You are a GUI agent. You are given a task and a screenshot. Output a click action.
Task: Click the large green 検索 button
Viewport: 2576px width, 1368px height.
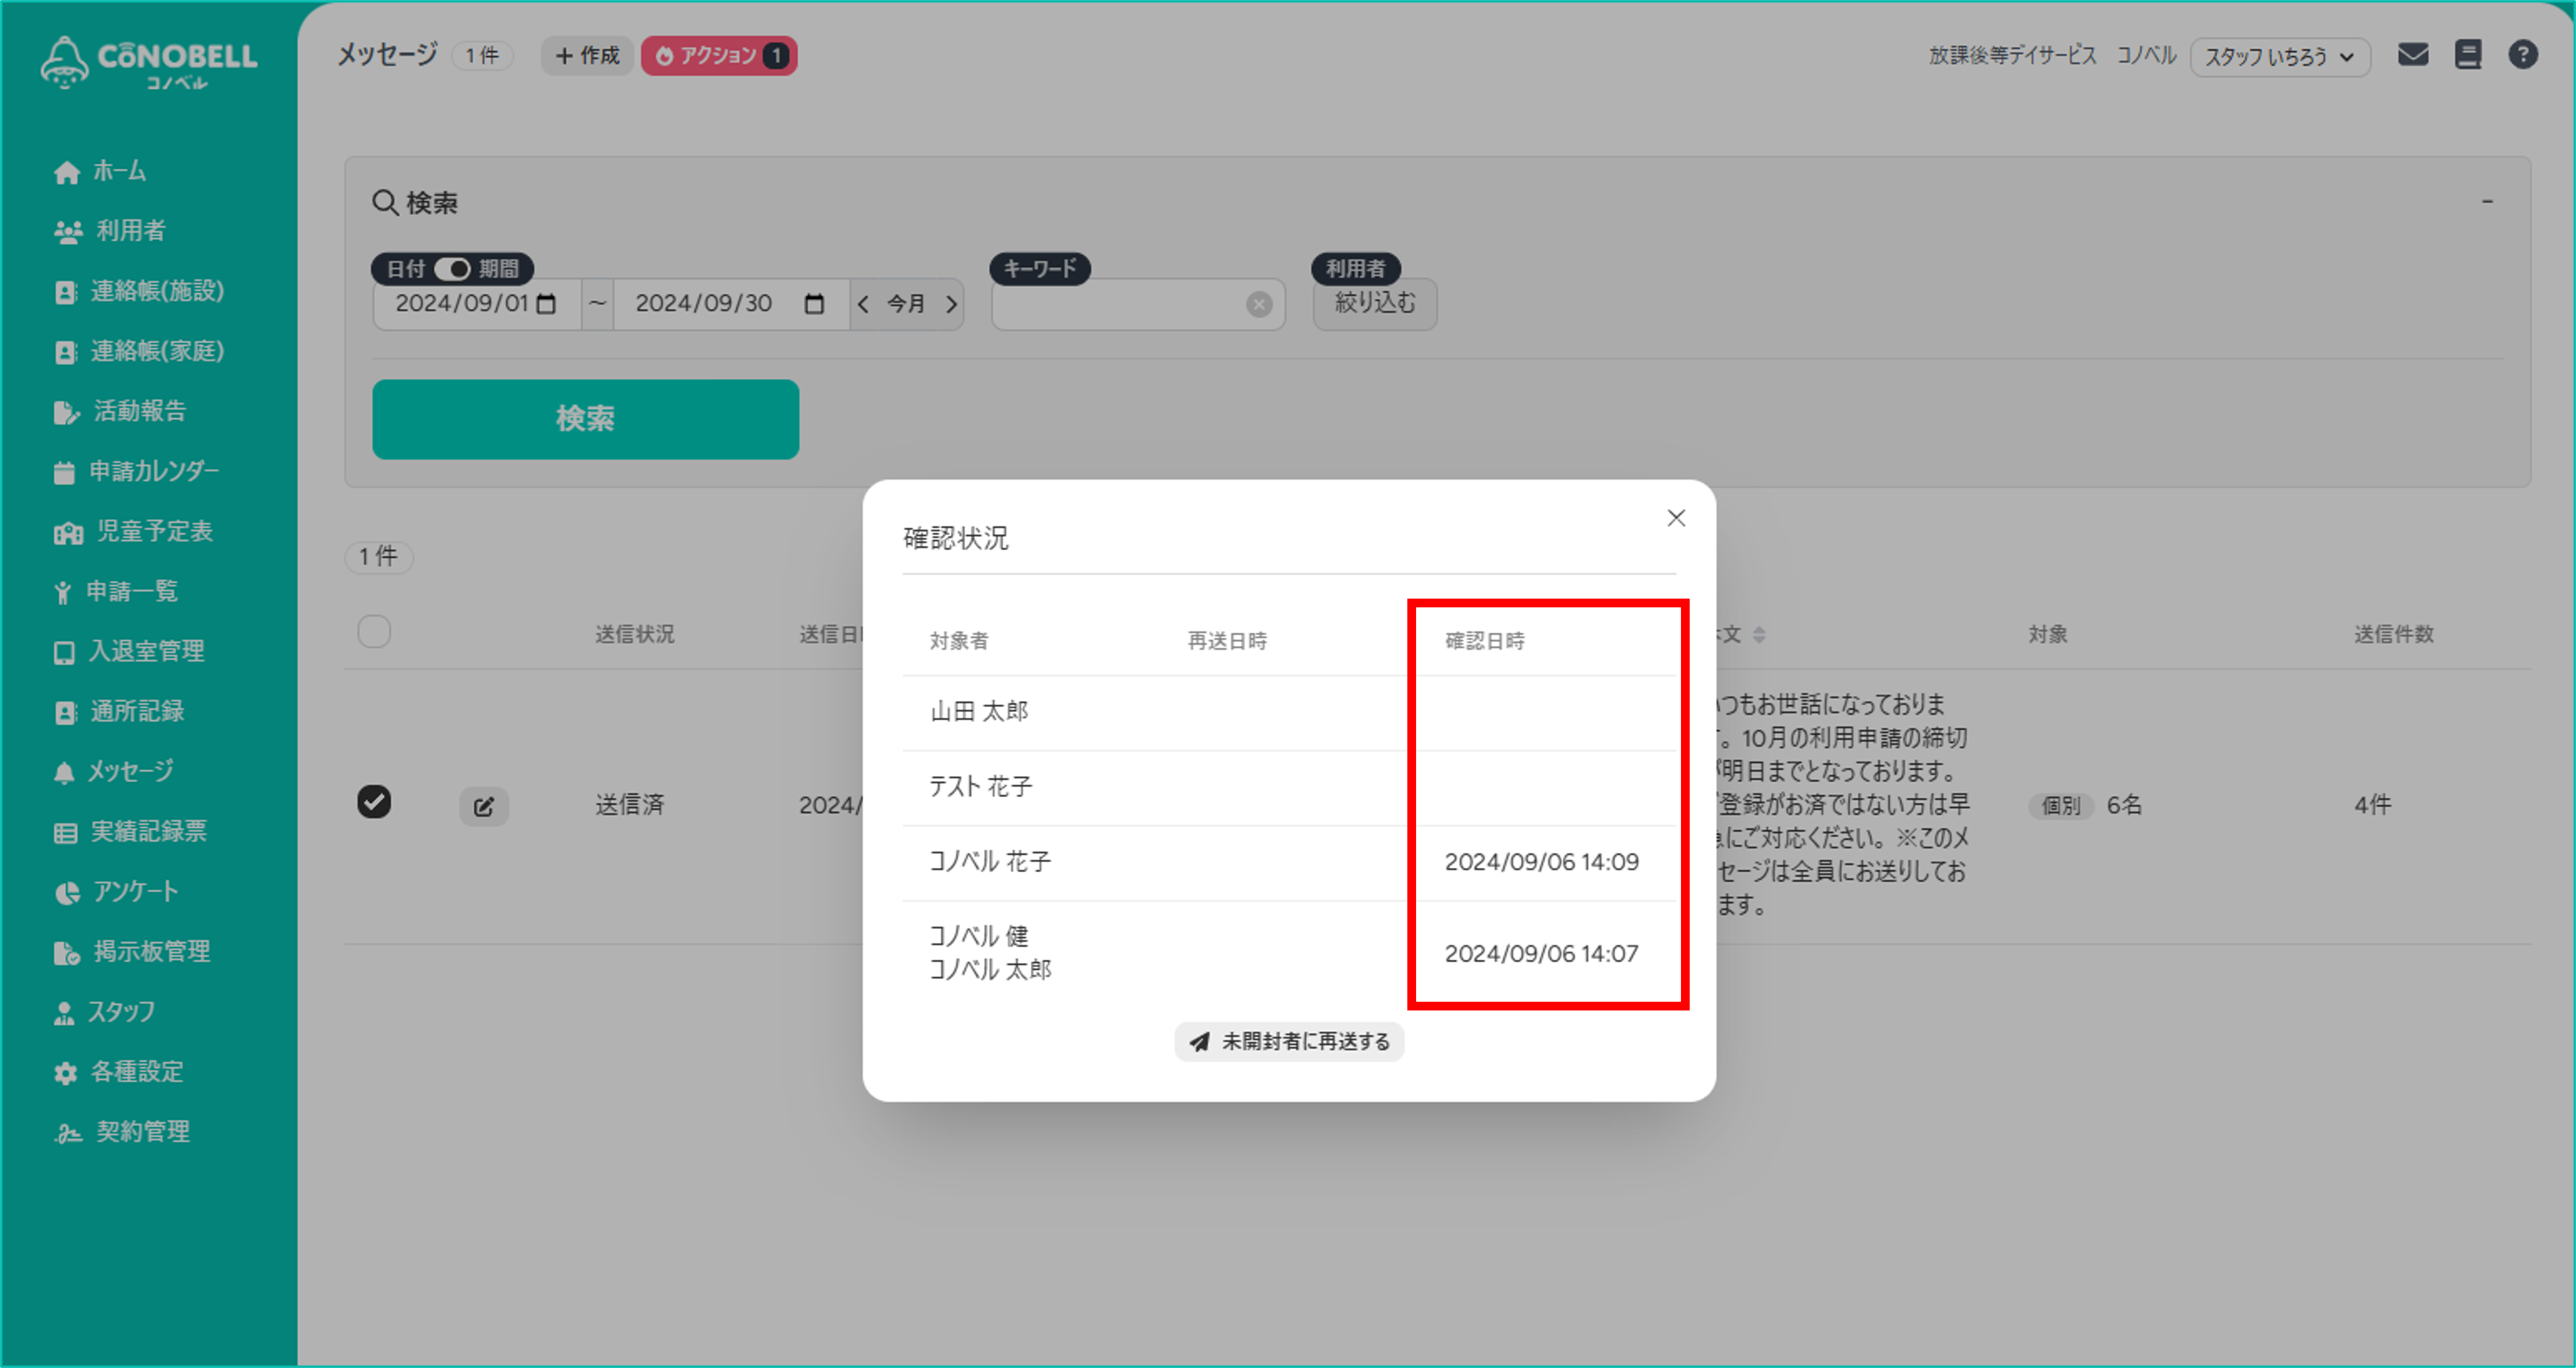click(x=585, y=419)
